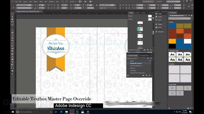204x114 pixels.
Task: Open the font family dropdown
Action: (33, 5)
